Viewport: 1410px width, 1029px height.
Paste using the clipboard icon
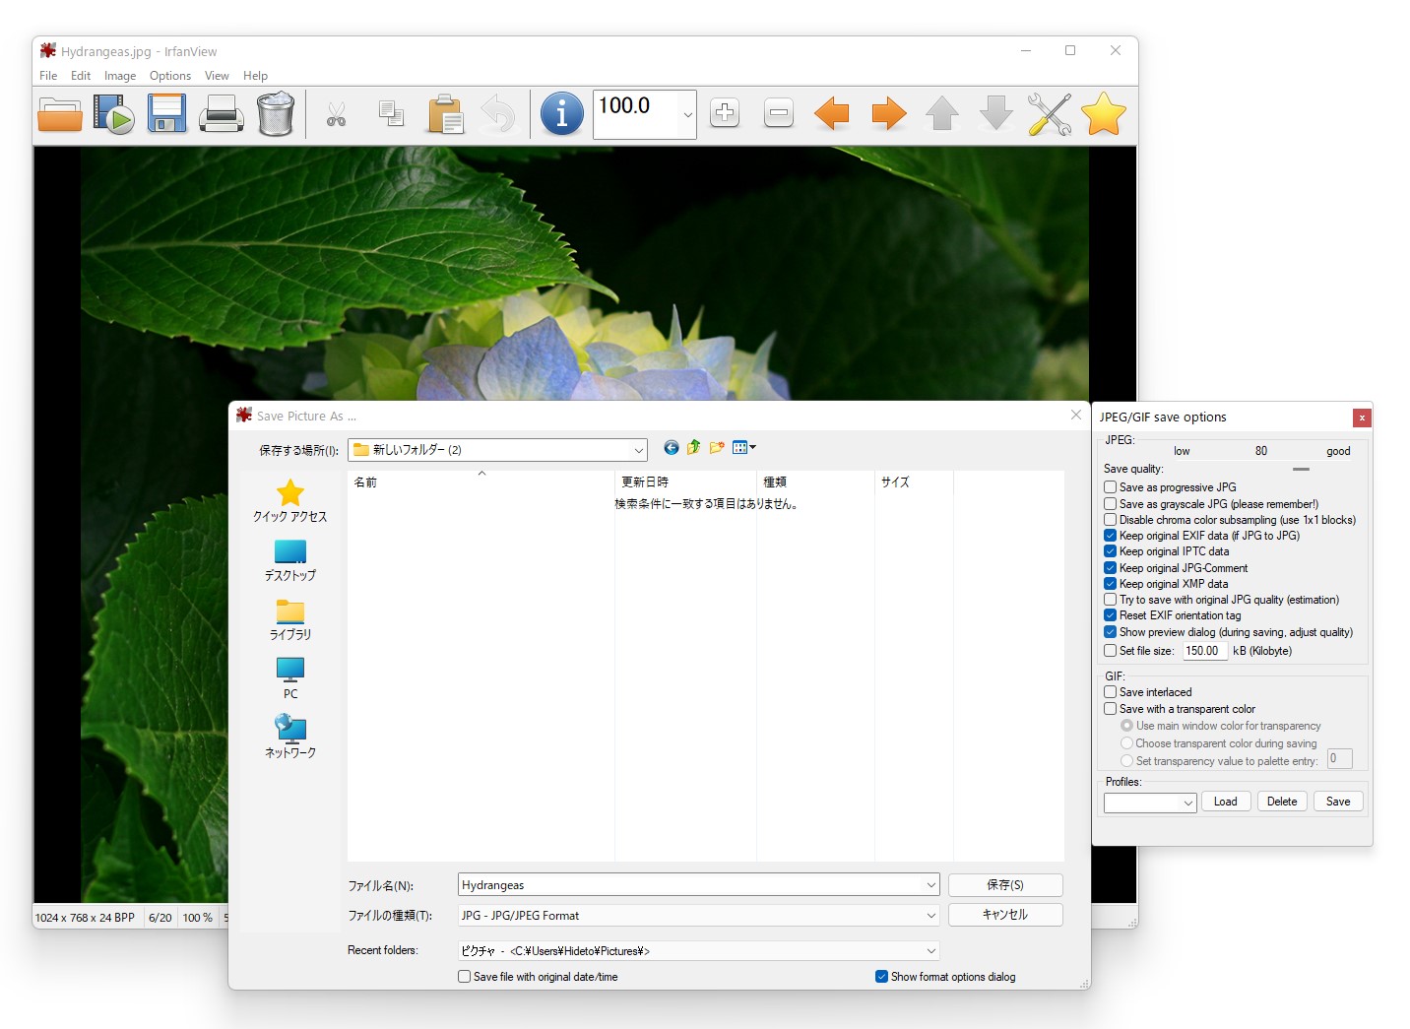pos(445,114)
